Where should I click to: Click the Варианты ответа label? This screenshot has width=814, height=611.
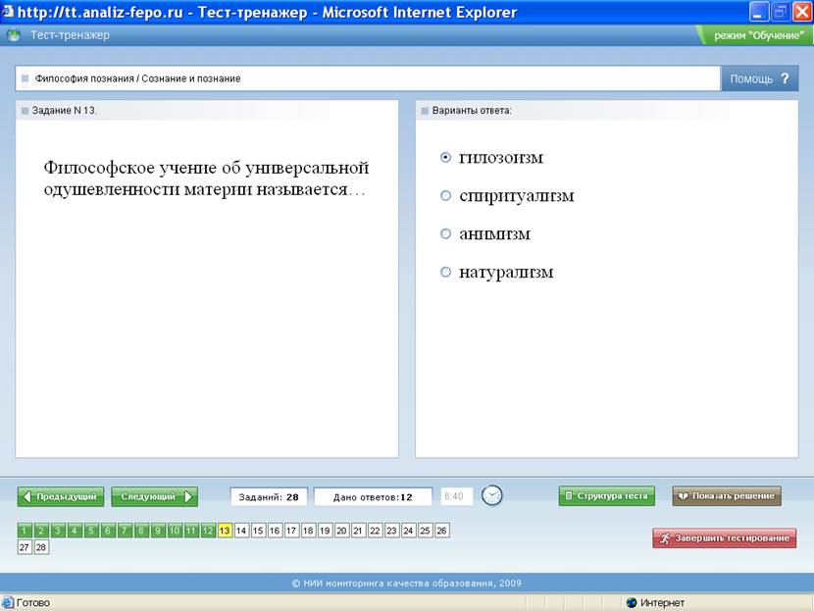point(472,111)
